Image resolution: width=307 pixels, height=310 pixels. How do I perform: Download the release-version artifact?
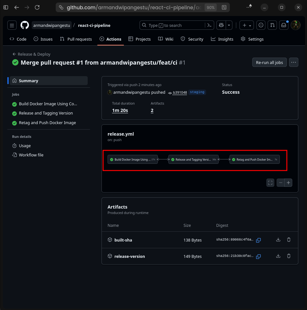click(278, 256)
